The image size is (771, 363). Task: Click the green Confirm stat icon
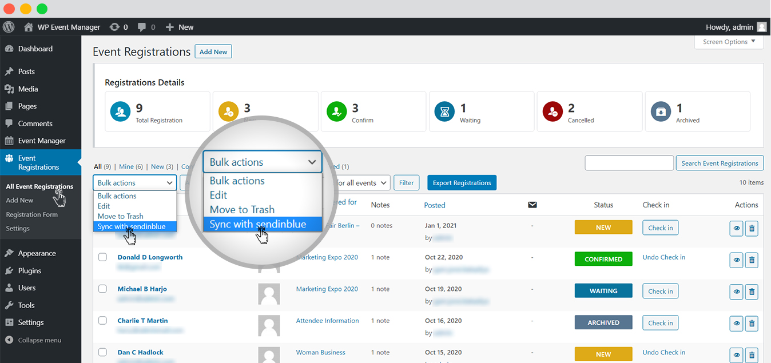pos(337,111)
